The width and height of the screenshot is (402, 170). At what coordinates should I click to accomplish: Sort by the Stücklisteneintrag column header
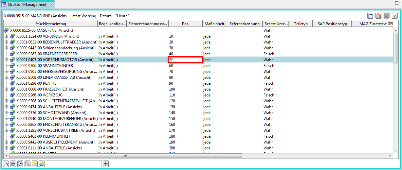point(50,24)
